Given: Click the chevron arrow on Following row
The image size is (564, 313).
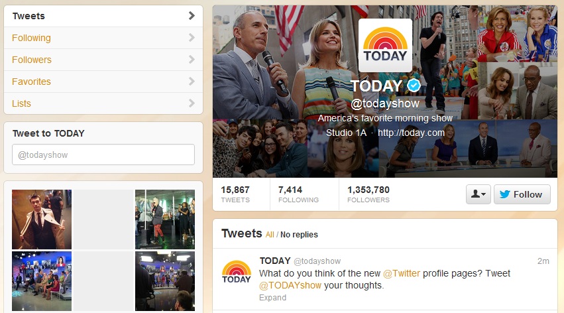Looking at the screenshot, I should [192, 38].
